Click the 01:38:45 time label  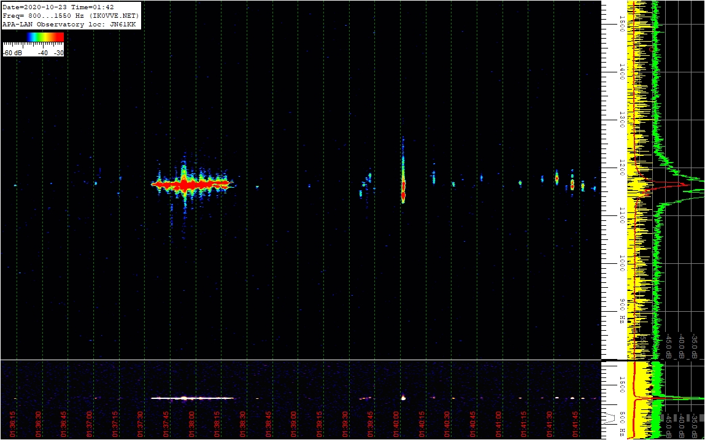(268, 424)
